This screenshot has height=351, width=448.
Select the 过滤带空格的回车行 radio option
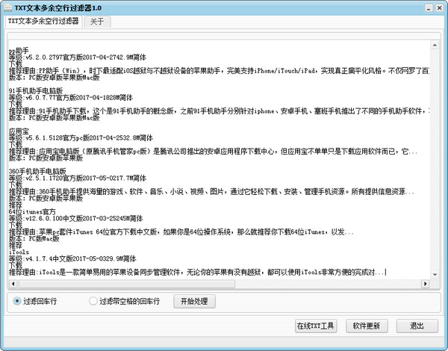(x=124, y=301)
